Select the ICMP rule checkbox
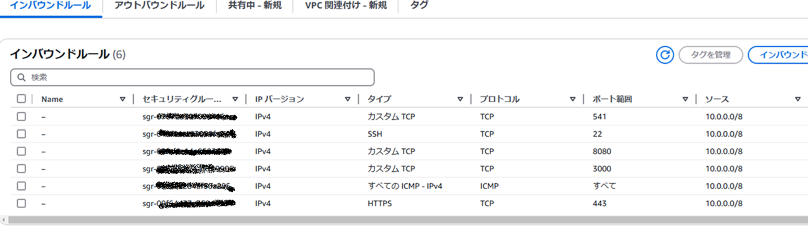Viewport: 808px width, 247px height. coord(21,186)
